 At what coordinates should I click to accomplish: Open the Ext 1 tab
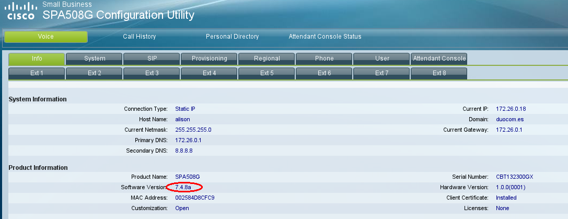tap(37, 73)
